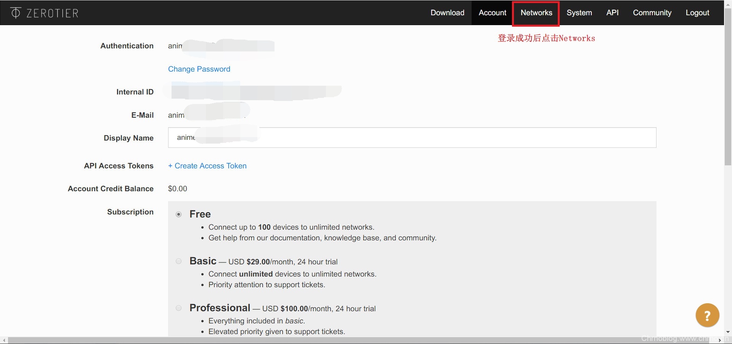
Task: Open the Download page in navbar
Action: click(447, 13)
